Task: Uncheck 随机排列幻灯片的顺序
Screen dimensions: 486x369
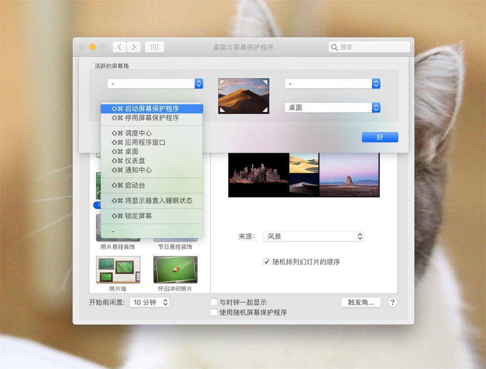Action: click(267, 262)
